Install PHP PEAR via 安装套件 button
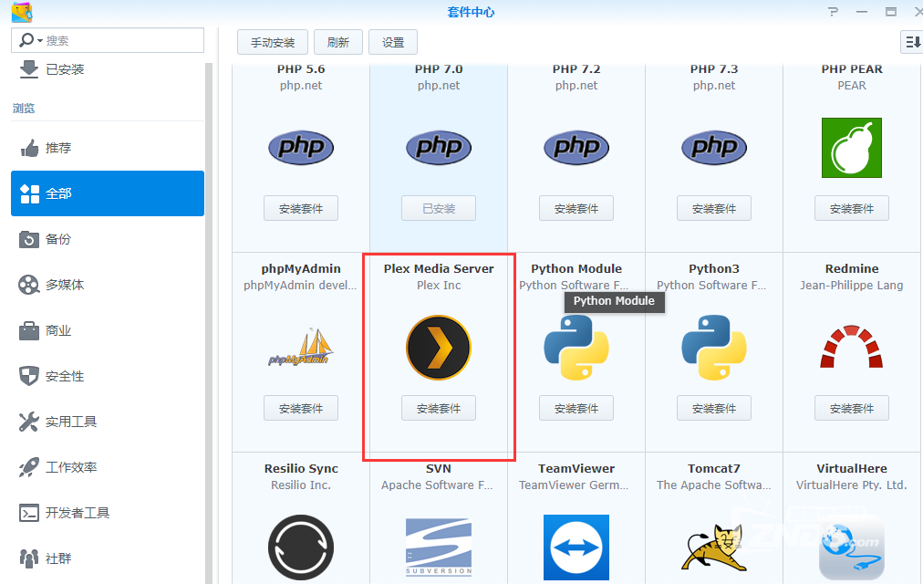This screenshot has height=584, width=923. click(x=852, y=208)
